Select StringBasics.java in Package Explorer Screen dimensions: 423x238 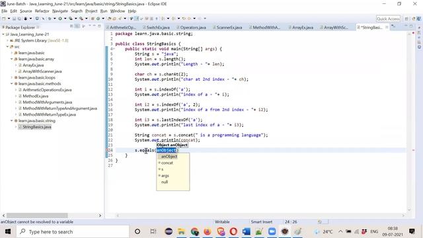(x=37, y=127)
